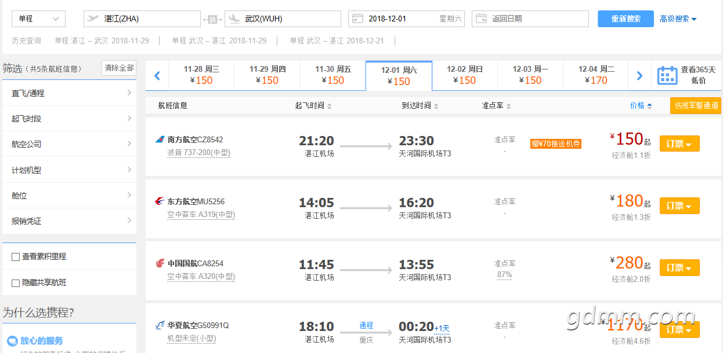Sort by departure time arrows
The image size is (723, 353).
[x=330, y=106]
